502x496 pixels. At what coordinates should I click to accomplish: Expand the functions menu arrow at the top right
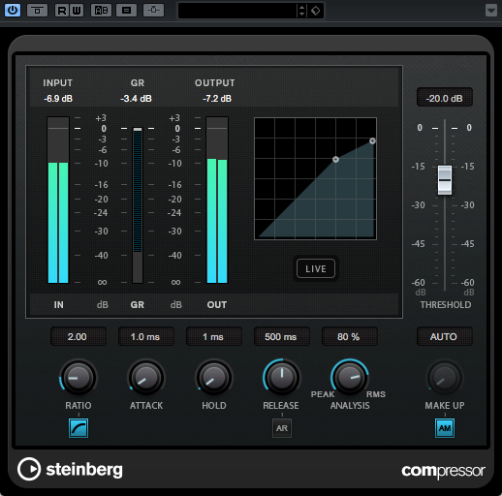point(491,11)
